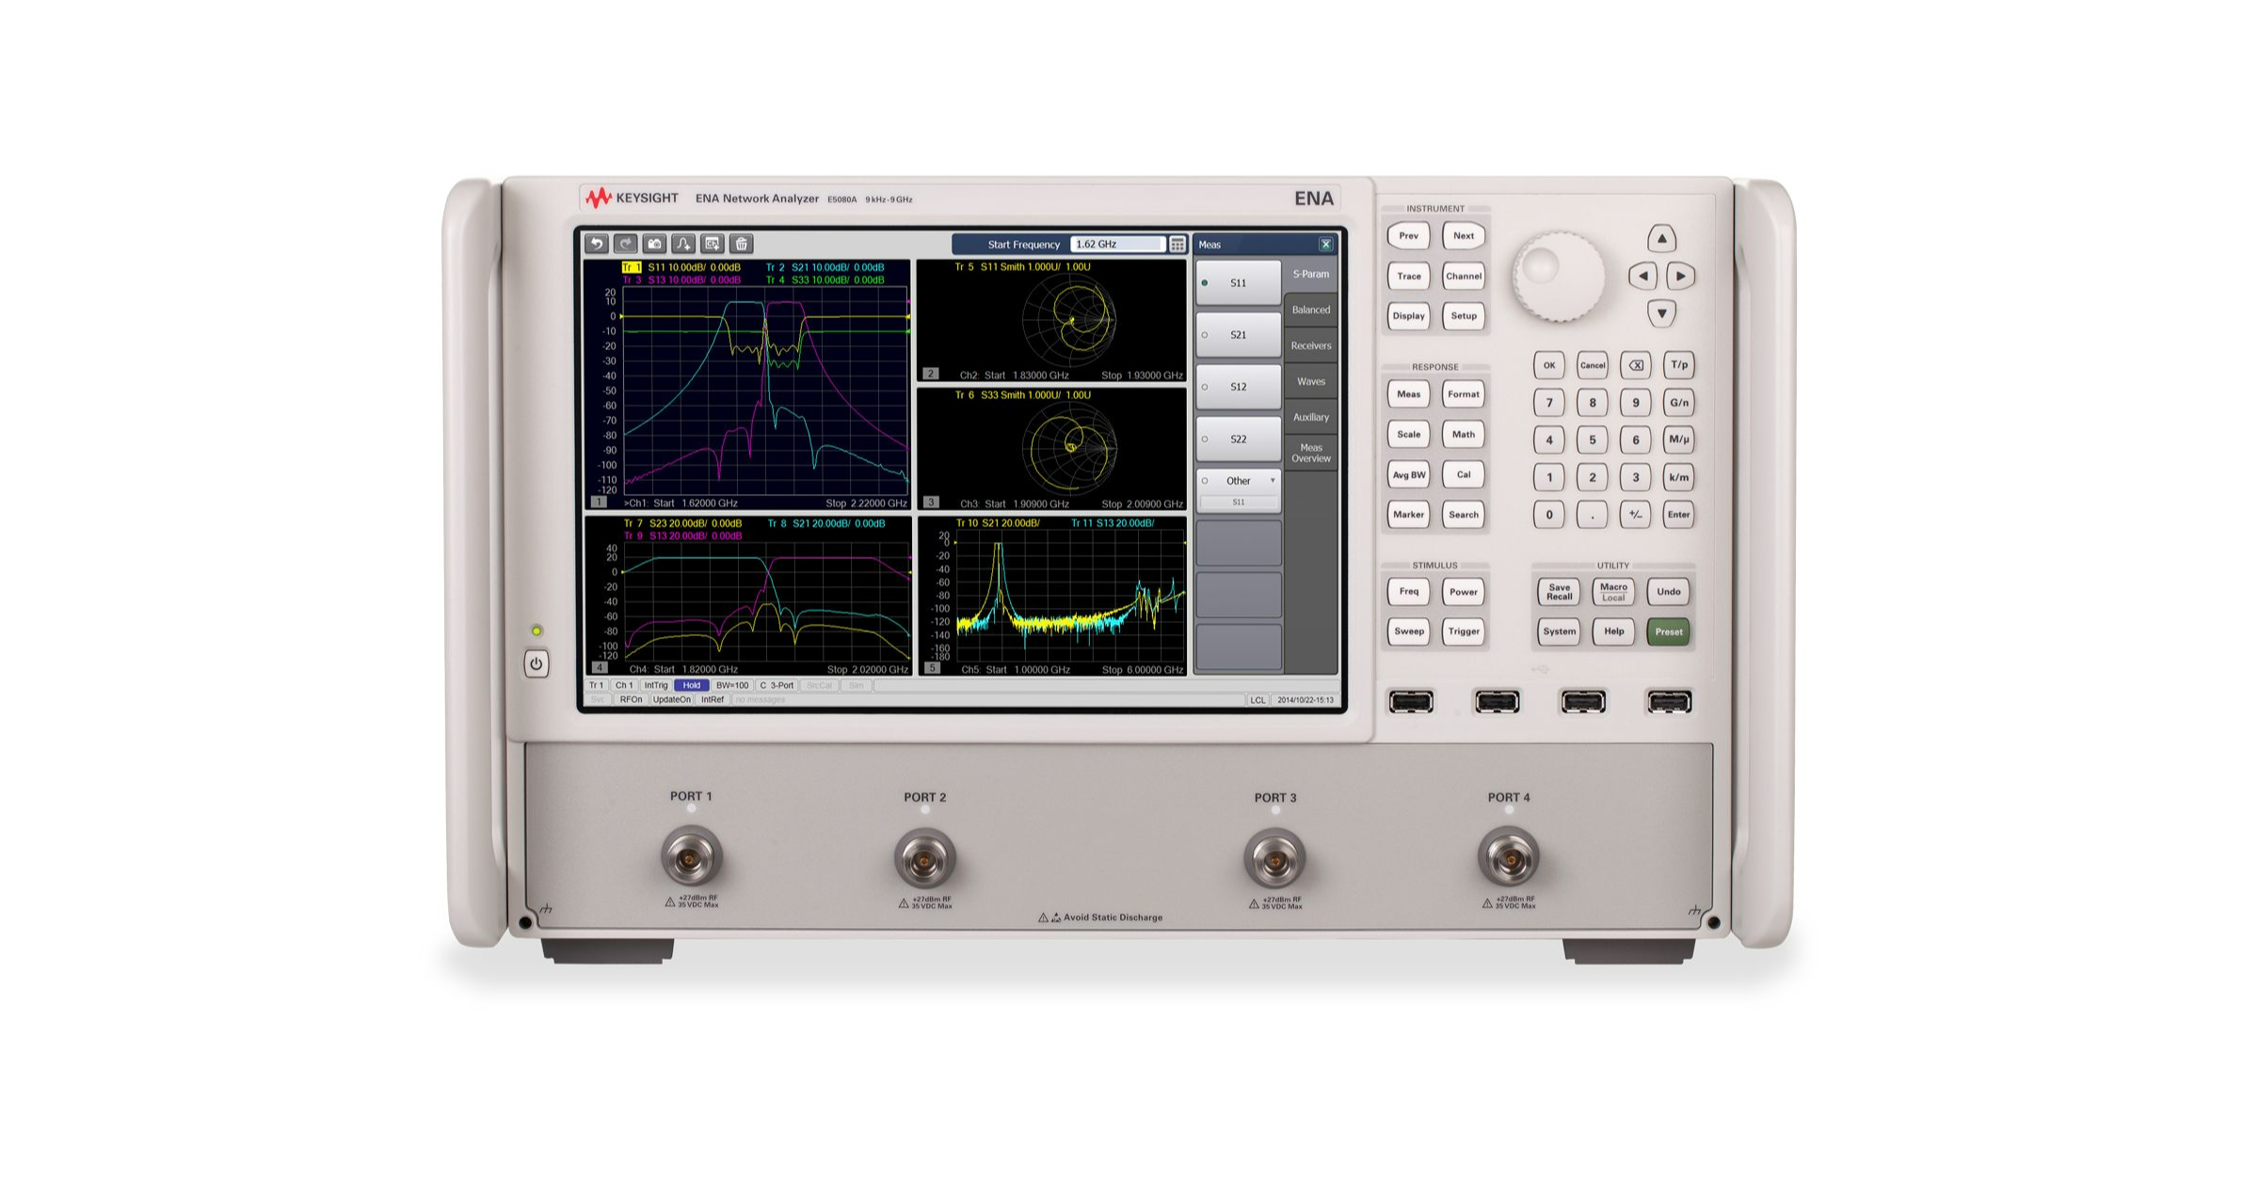Select the S12 measurement option
Viewport: 2259px width, 1181px height.
(x=1238, y=387)
